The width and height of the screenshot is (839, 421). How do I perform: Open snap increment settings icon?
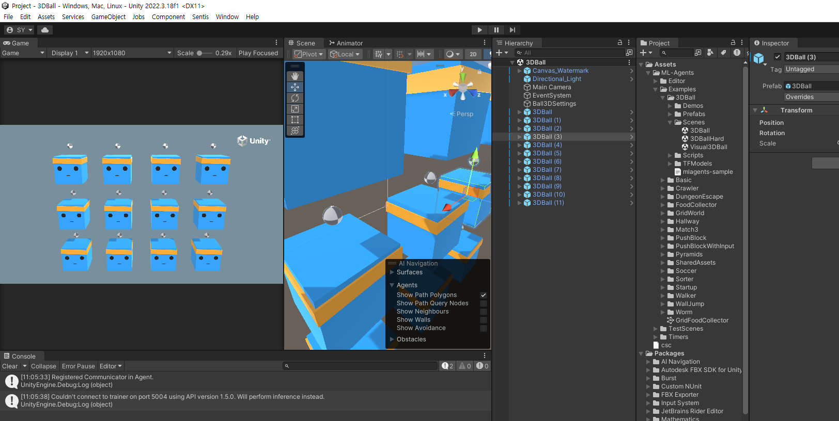[x=421, y=54]
